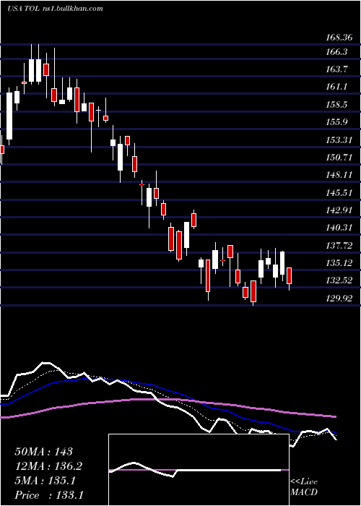Click the '12MA : 136.2' readout

(48, 466)
